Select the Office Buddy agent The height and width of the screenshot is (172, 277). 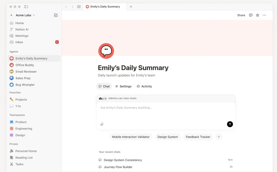[34, 65]
